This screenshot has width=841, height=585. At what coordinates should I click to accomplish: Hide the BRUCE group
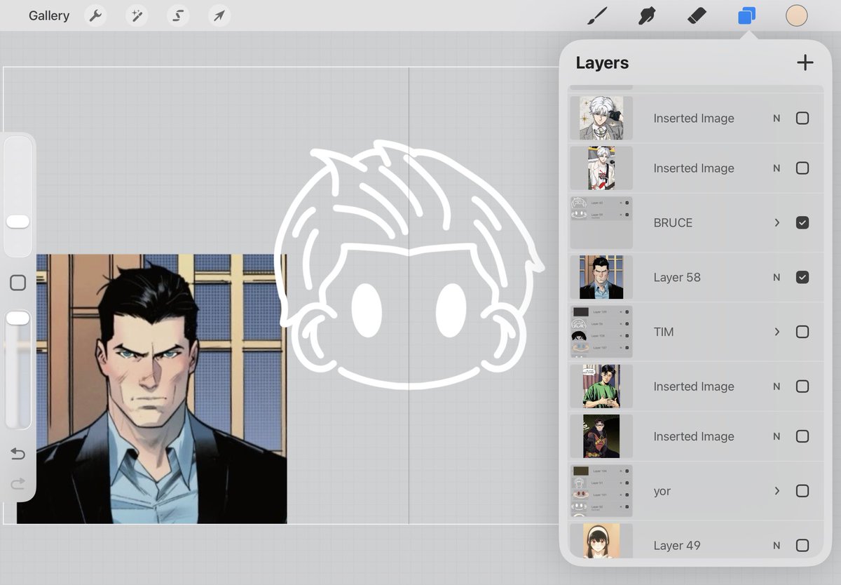coord(802,222)
